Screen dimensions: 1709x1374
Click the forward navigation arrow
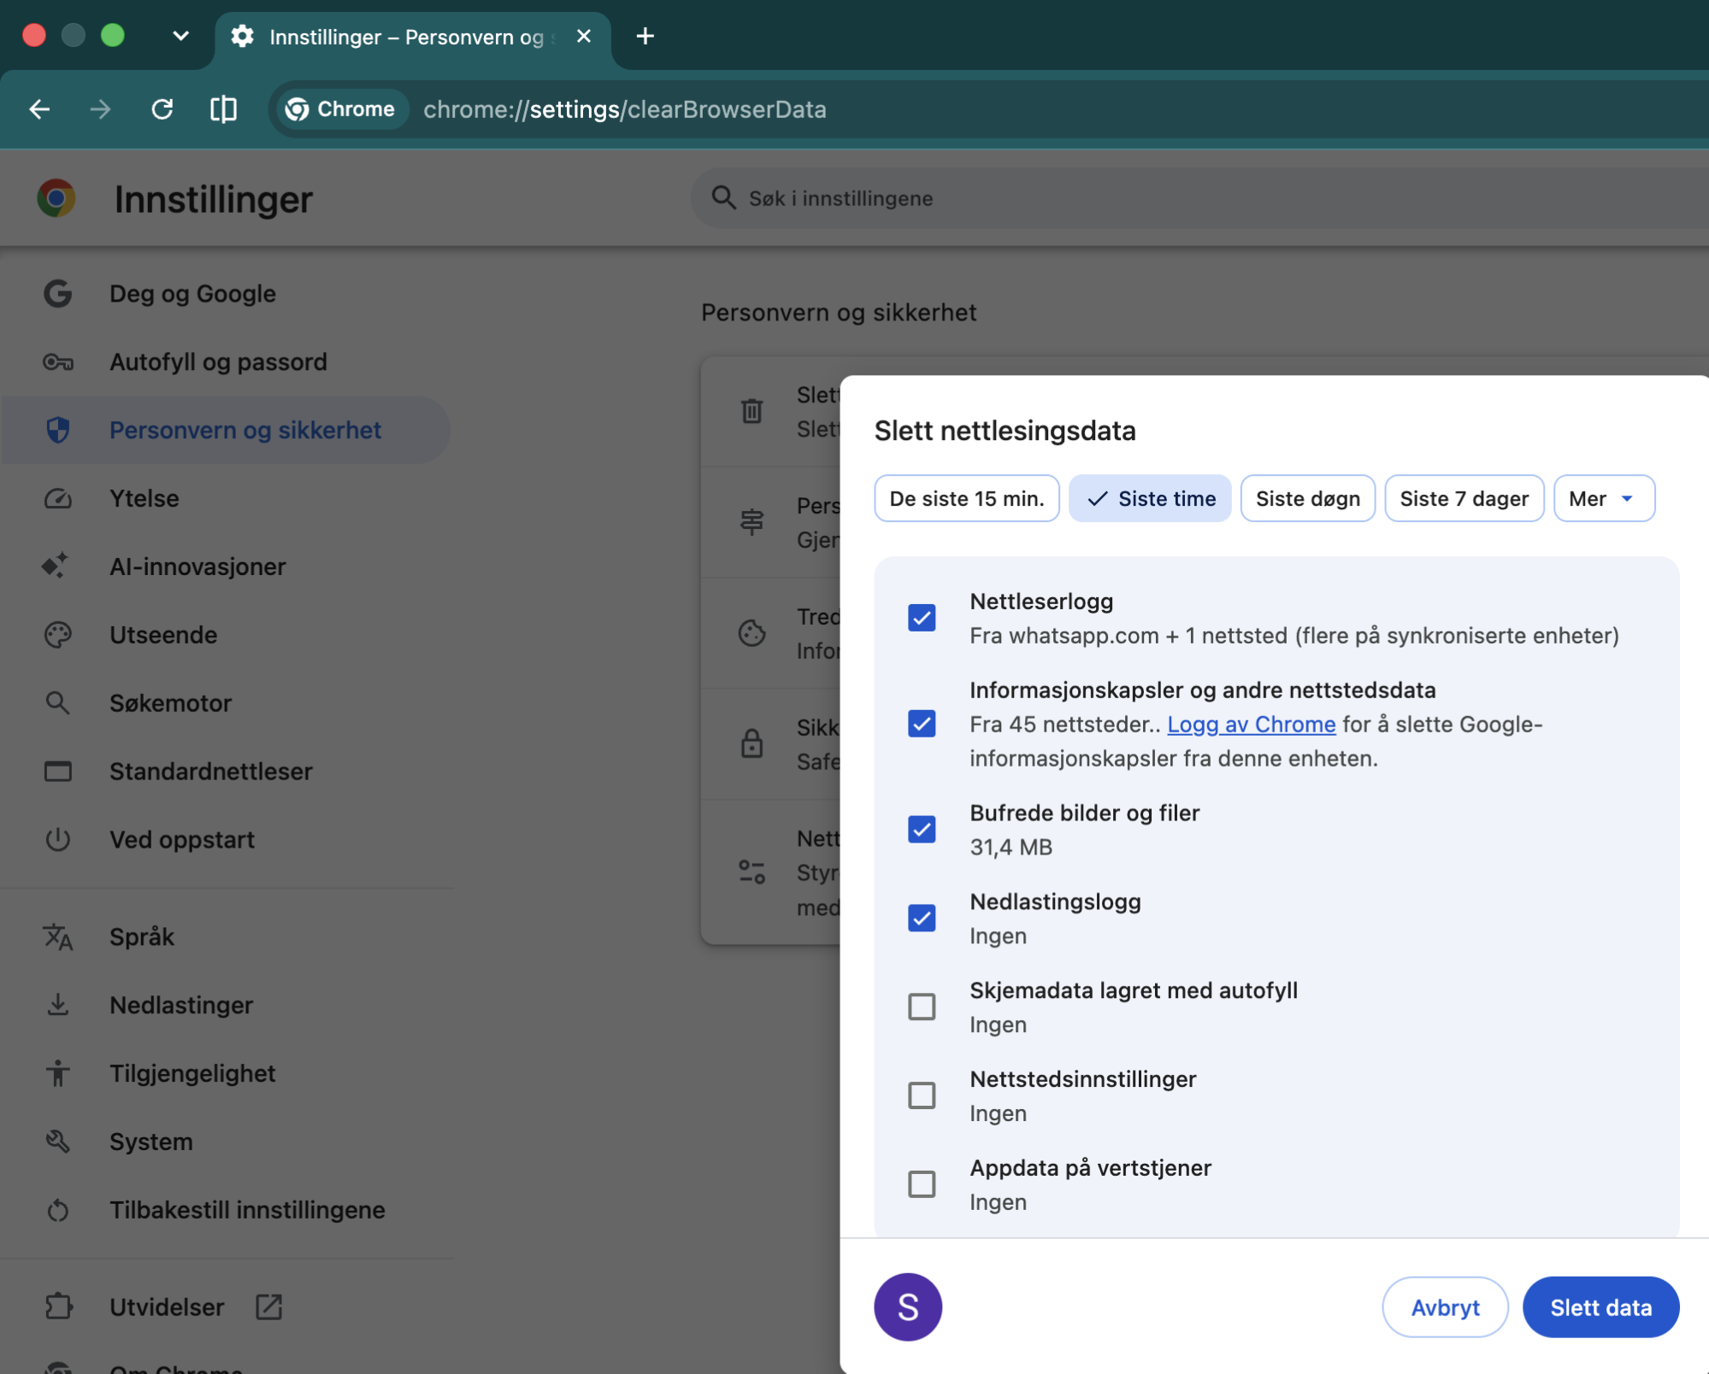coord(101,109)
